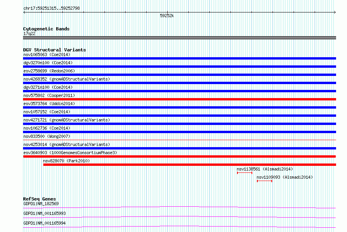Click the blue bar under nsv1065063
The width and height of the screenshot is (347, 232).
point(179,58)
